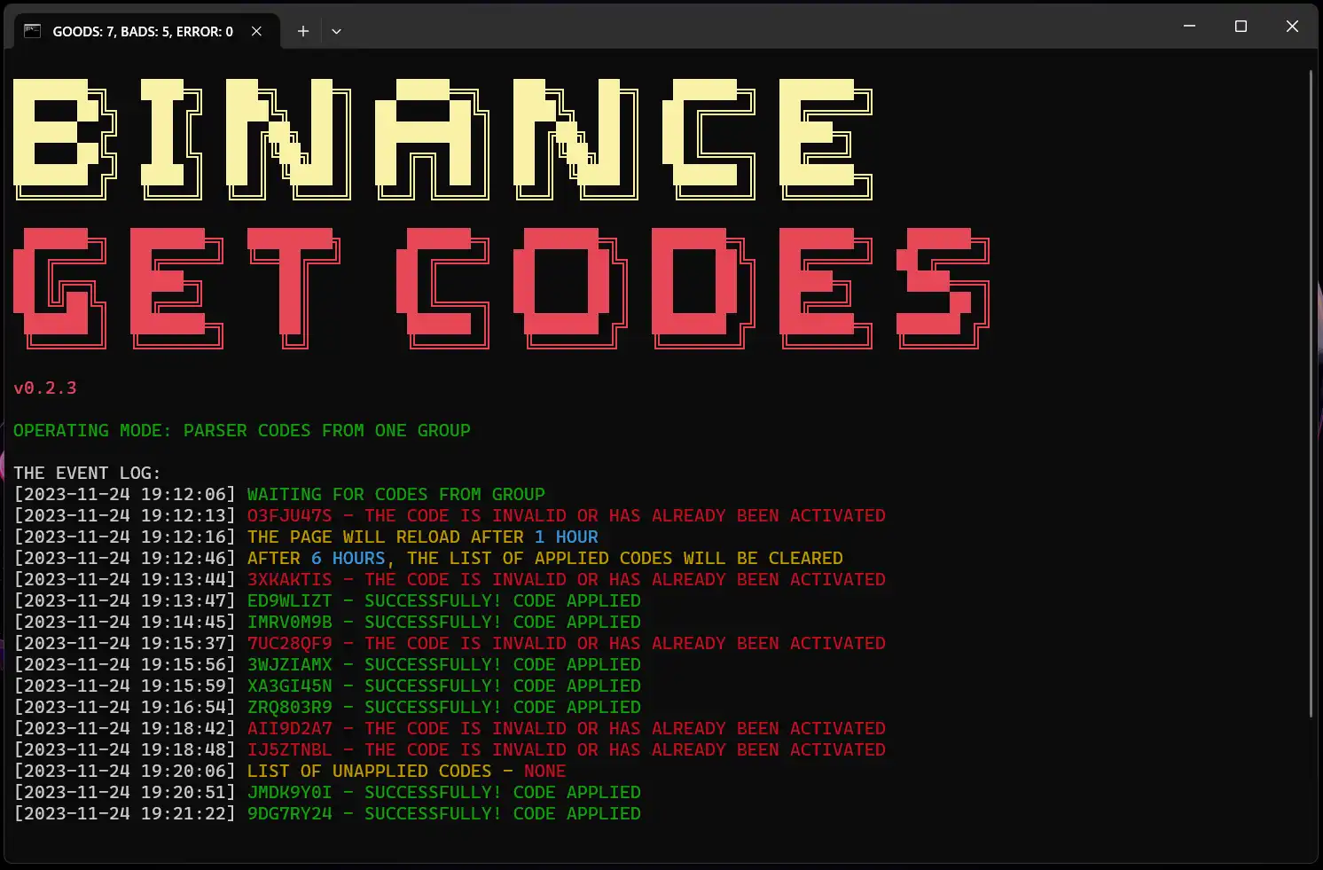This screenshot has width=1323, height=870.
Task: Open a new terminal tab
Action: click(x=302, y=31)
